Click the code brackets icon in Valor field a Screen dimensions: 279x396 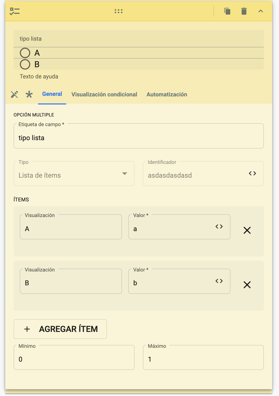click(x=219, y=227)
